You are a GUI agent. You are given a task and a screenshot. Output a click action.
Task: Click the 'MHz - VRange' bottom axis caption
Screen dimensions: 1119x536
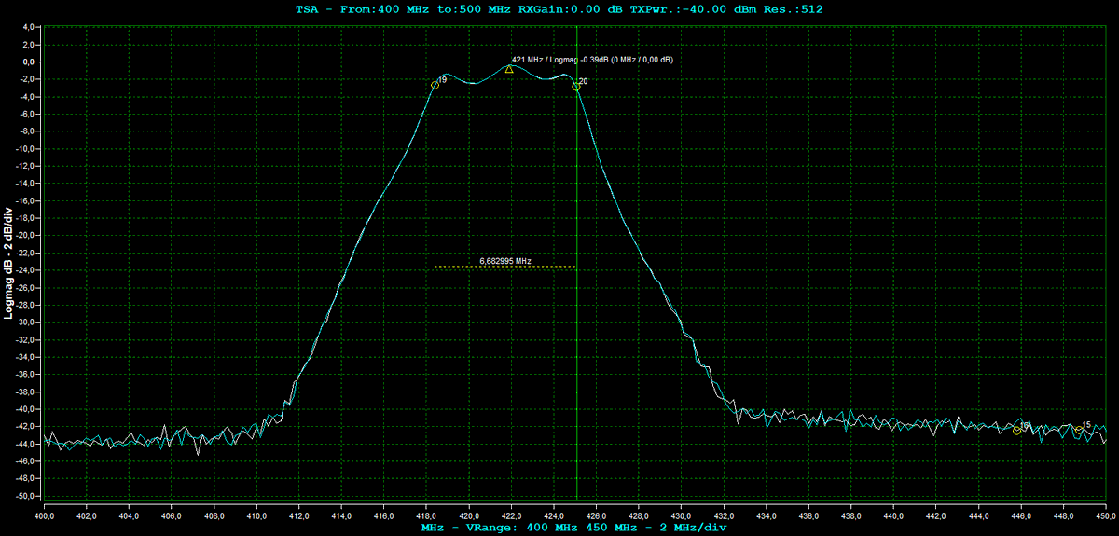tap(573, 527)
